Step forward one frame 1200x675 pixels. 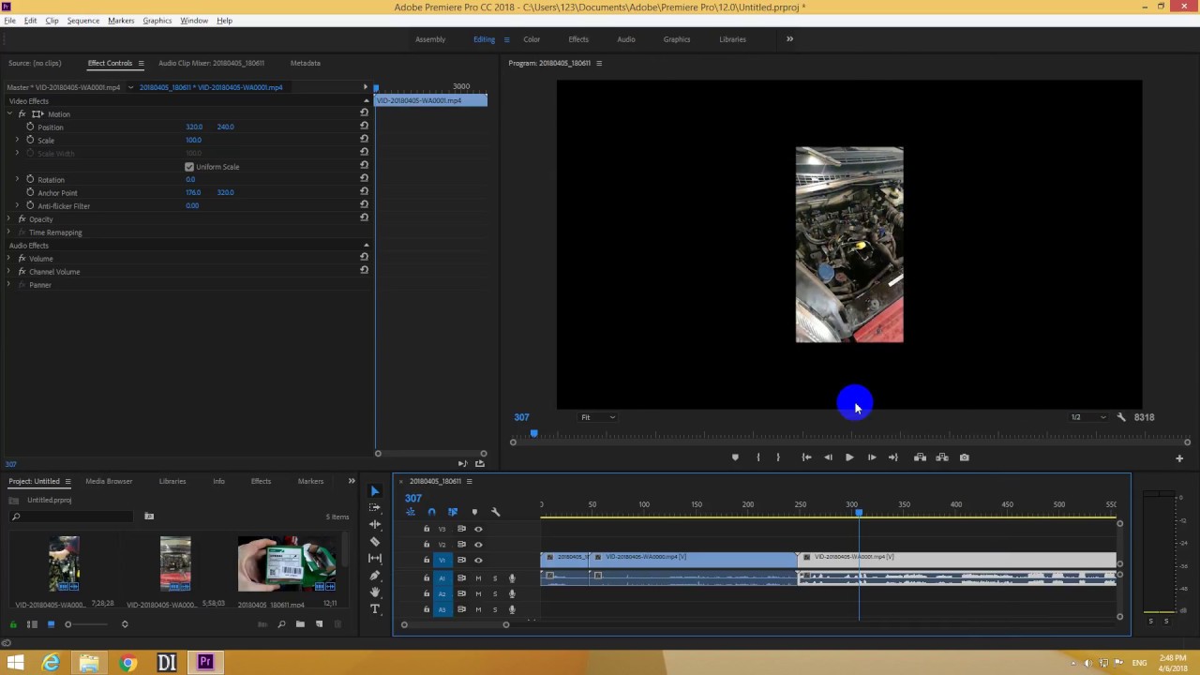click(x=871, y=457)
